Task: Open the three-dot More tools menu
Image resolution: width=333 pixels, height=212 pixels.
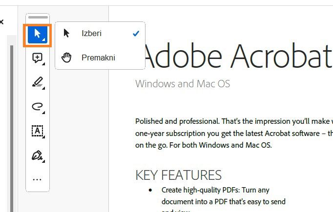Action: [37, 179]
